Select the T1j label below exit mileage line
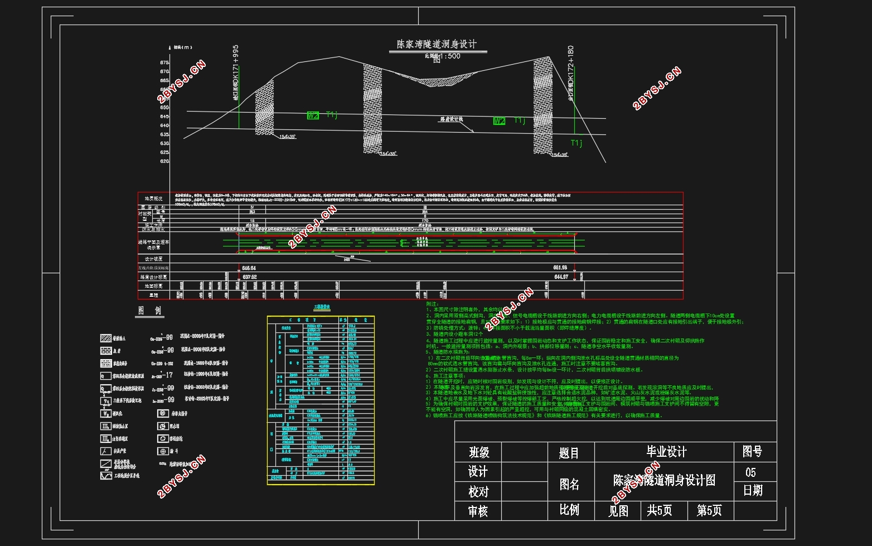Viewport: 872px width, 546px height. point(577,143)
